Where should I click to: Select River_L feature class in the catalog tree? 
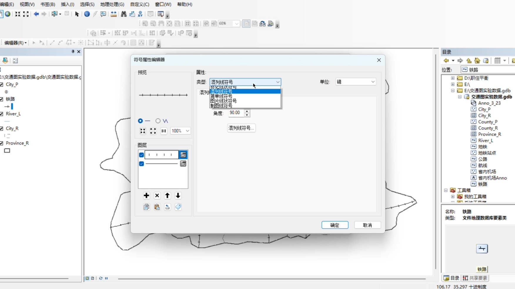click(x=485, y=140)
